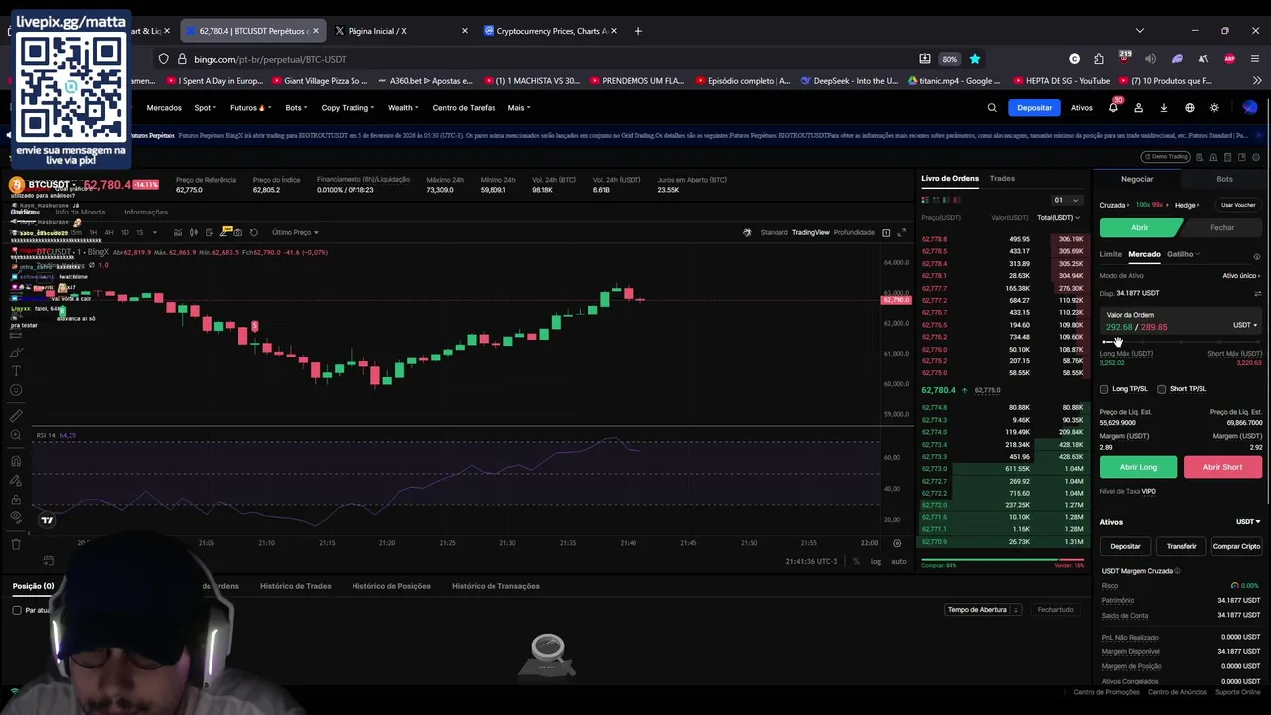Open the Último Preço dropdown
This screenshot has height=715, width=1271.
(x=295, y=232)
